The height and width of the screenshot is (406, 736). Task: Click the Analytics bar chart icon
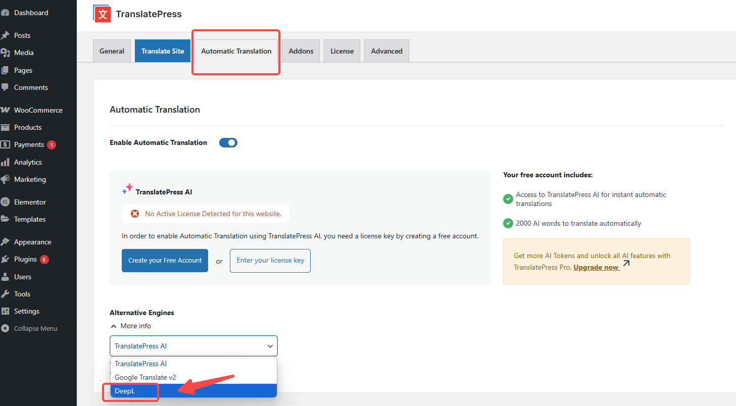click(x=5, y=162)
